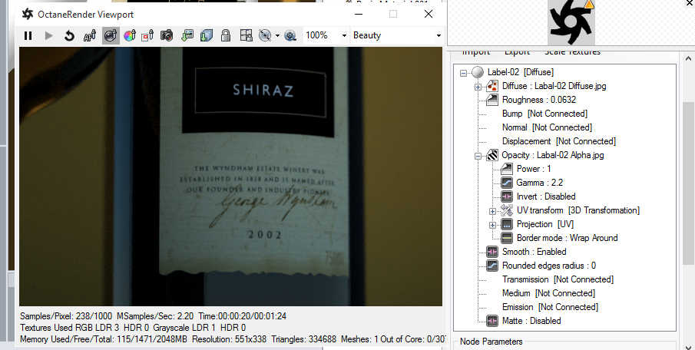Minimize the OctaneRender Viewport window

(x=359, y=14)
